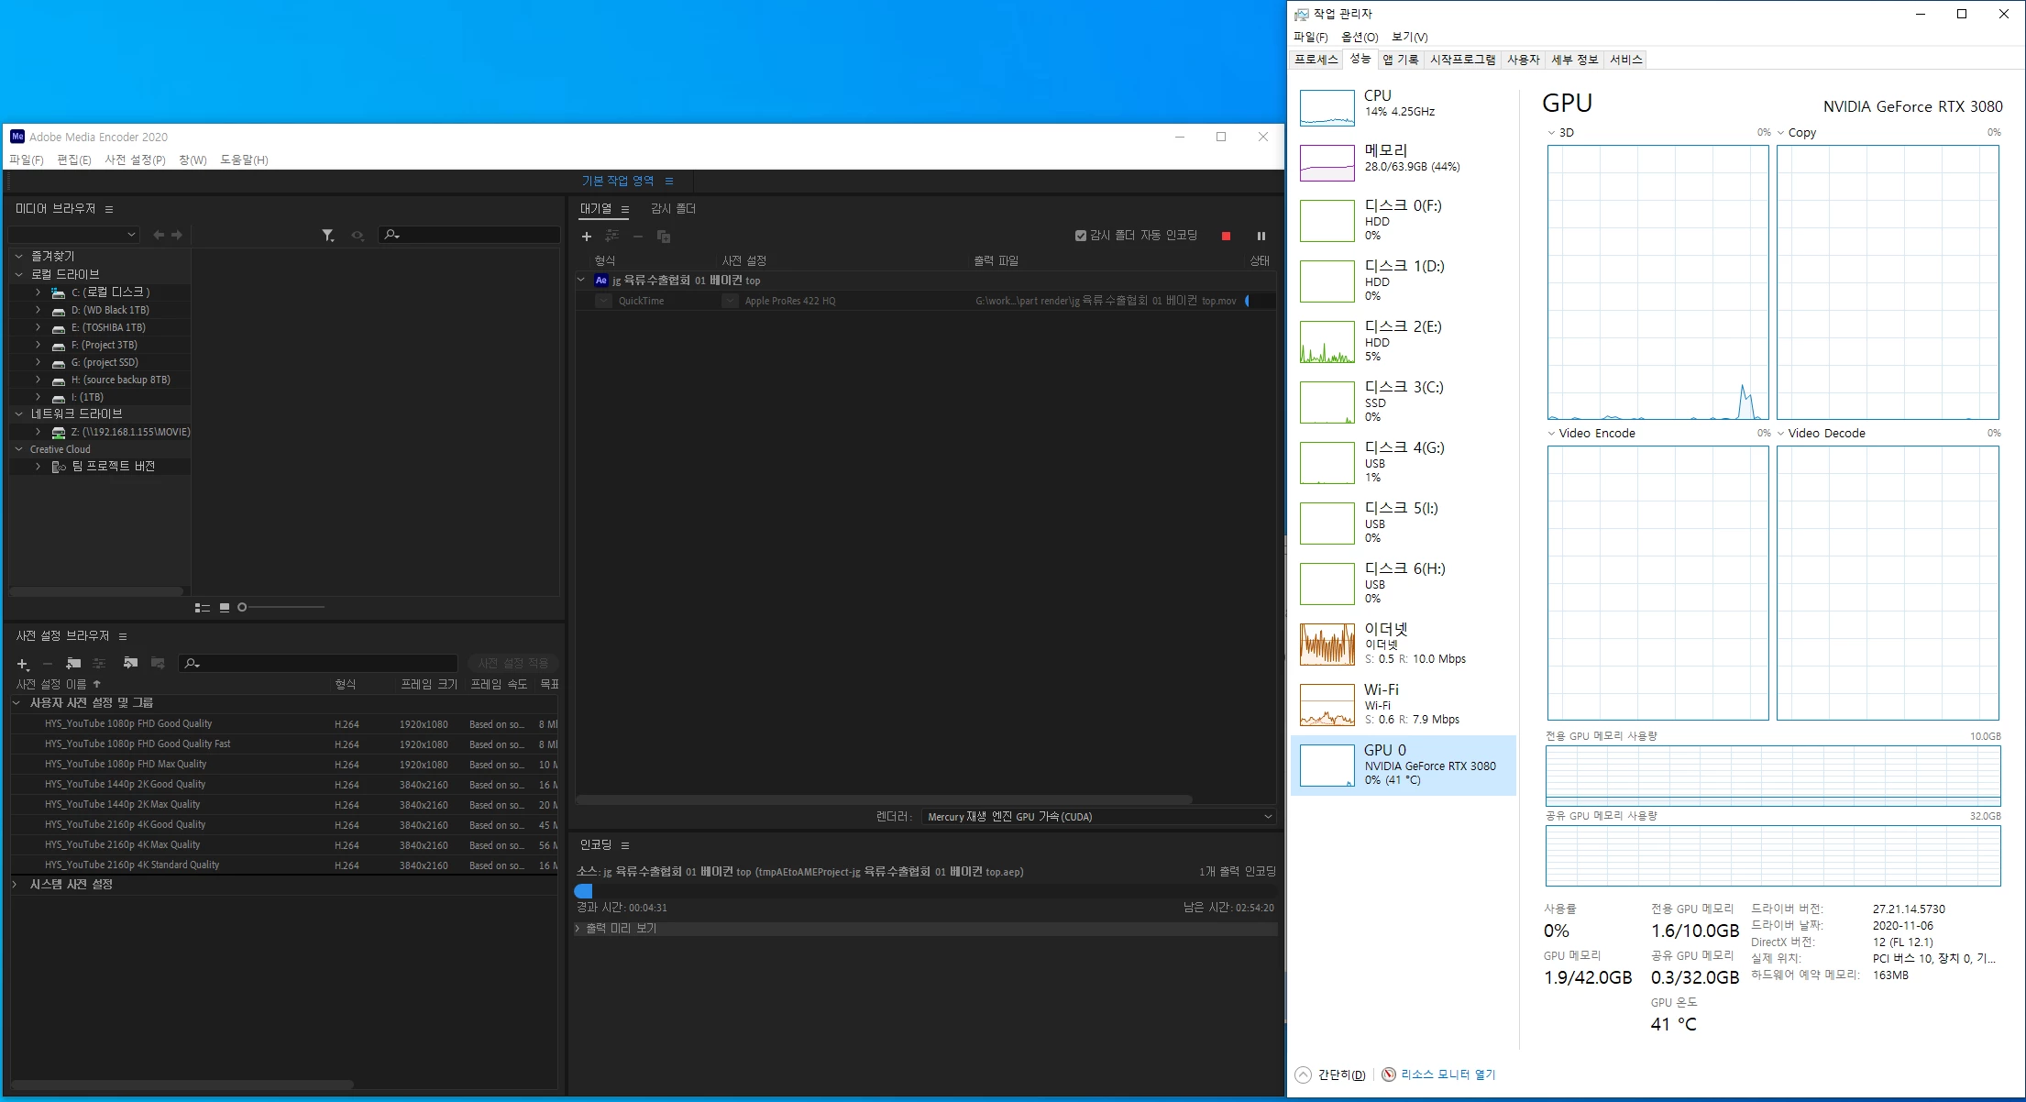Expand the C: local disk tree node

(x=38, y=292)
